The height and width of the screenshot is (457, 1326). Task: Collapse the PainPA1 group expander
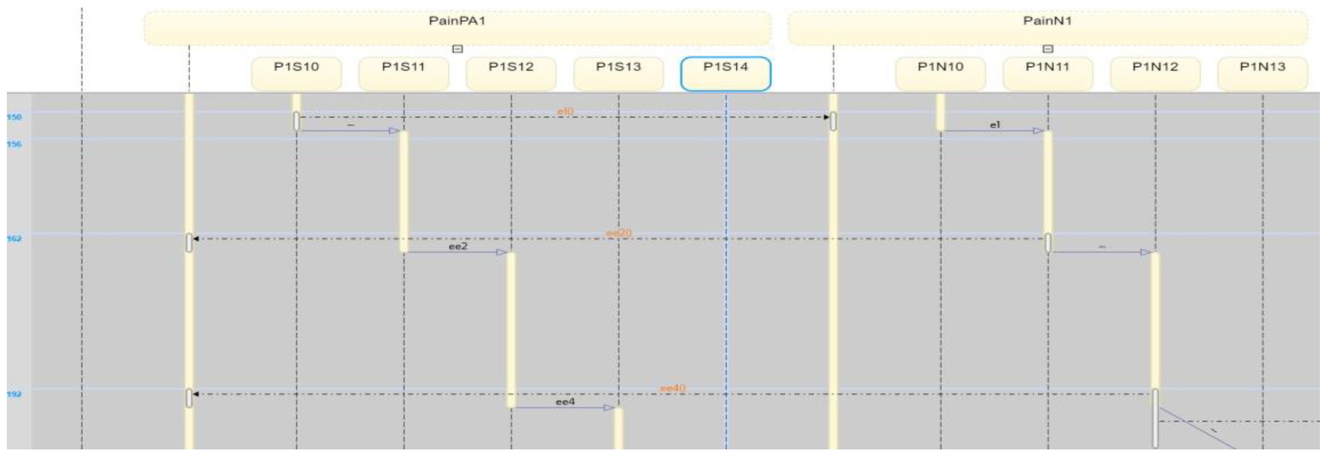457,49
